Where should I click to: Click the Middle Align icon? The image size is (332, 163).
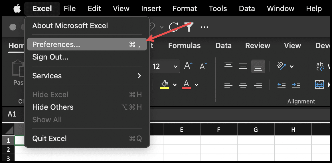243,66
